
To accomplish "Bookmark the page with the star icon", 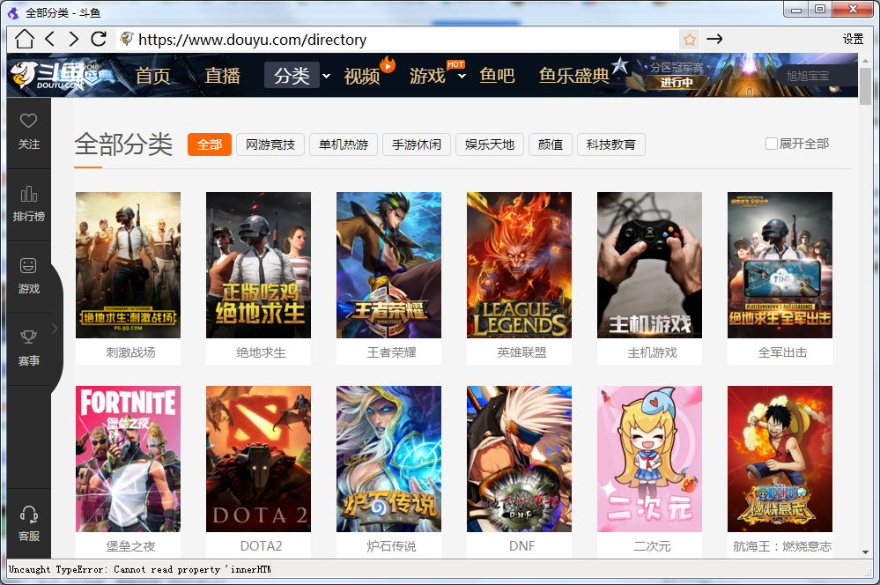I will coord(690,40).
